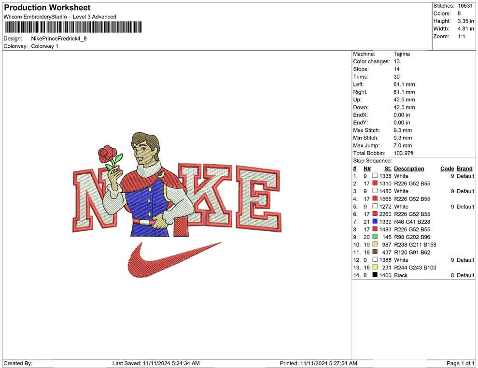The height and width of the screenshot is (368, 478).
Task: Click the black swatch in stop row 14
Action: 375,275
